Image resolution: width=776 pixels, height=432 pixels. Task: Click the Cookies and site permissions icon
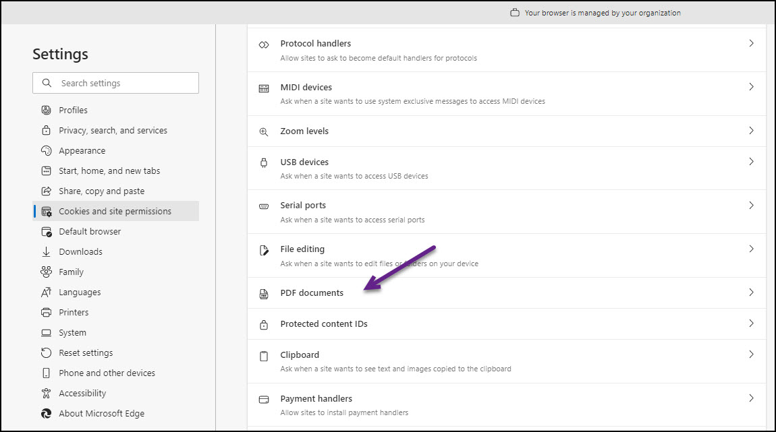(47, 212)
